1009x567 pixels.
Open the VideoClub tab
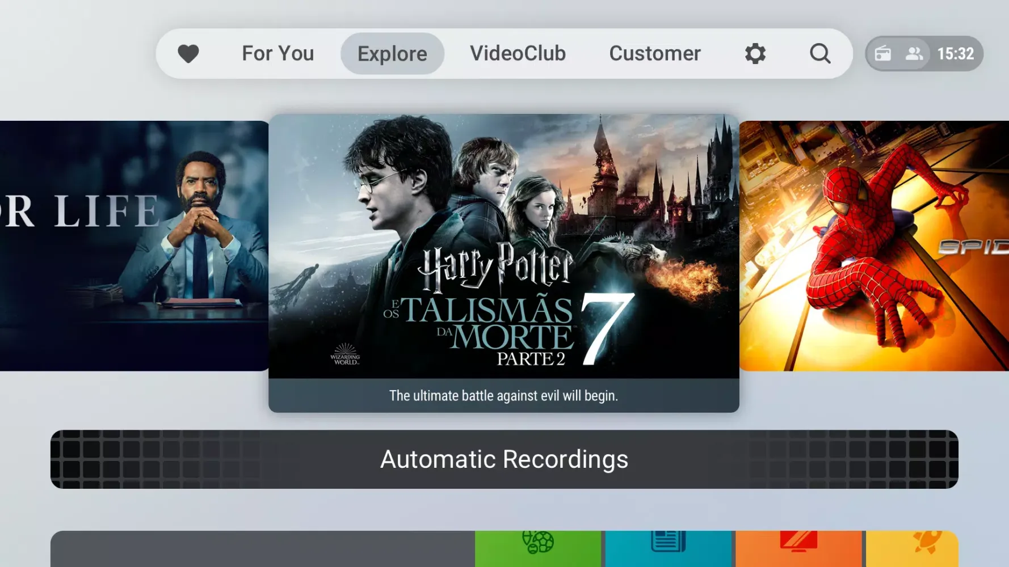click(518, 53)
